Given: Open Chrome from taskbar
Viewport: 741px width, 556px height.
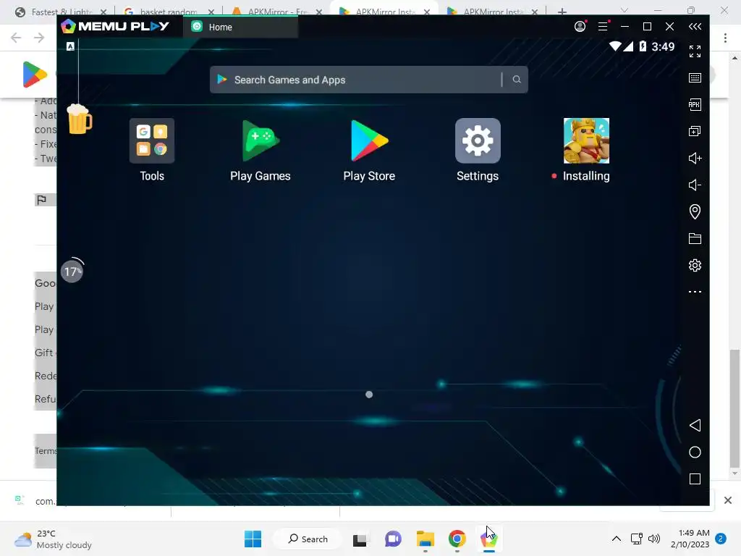Looking at the screenshot, I should click(457, 539).
